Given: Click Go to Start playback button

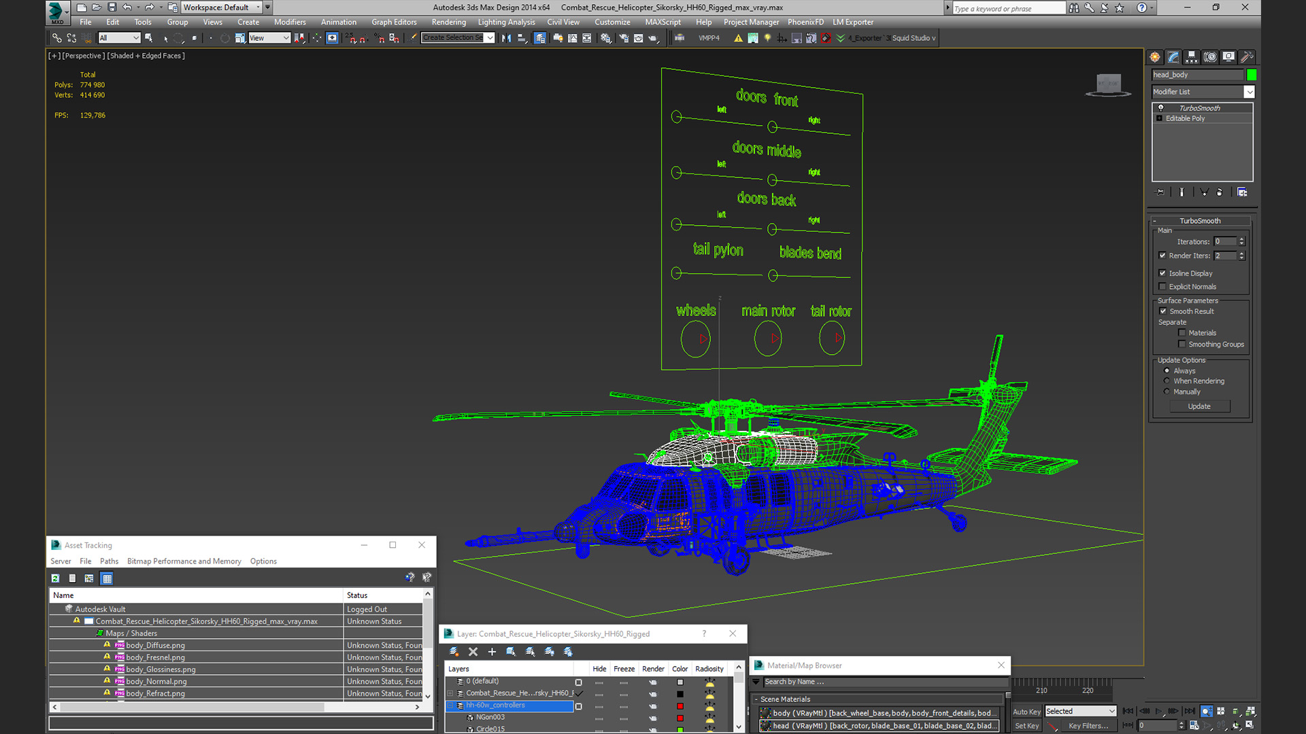Looking at the screenshot, I should tap(1128, 711).
